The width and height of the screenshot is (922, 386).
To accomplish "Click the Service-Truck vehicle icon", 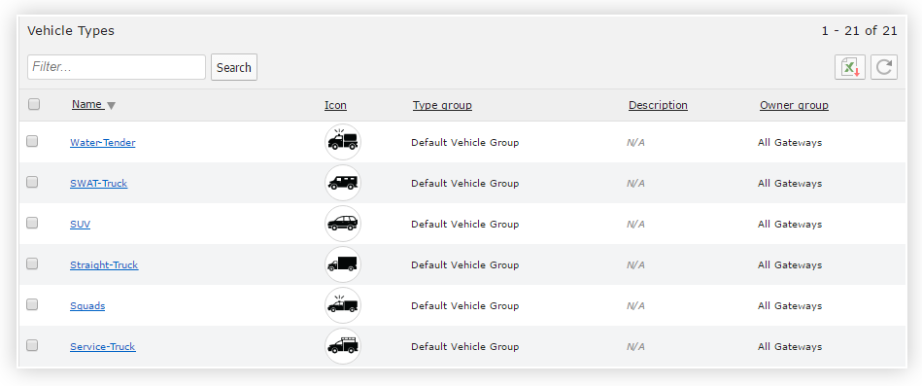I will point(343,346).
